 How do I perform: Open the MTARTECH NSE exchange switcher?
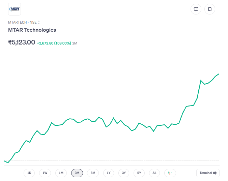pos(24,22)
